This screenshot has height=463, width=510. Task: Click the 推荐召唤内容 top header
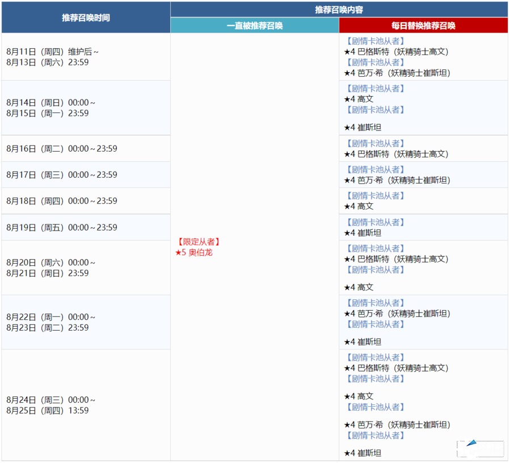point(339,10)
